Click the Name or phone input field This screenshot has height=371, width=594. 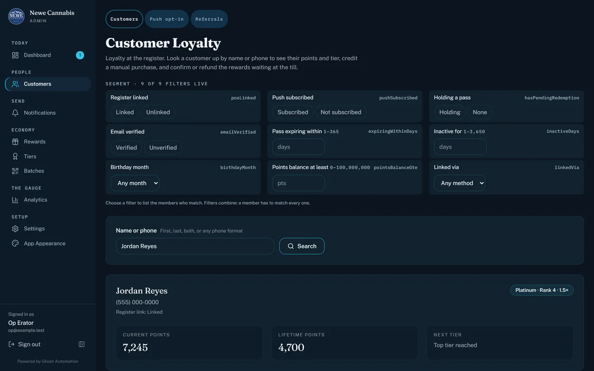point(195,246)
